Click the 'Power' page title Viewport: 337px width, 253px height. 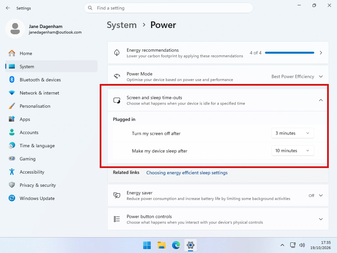163,25
